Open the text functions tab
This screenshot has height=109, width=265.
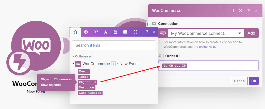pyautogui.click(x=106, y=32)
